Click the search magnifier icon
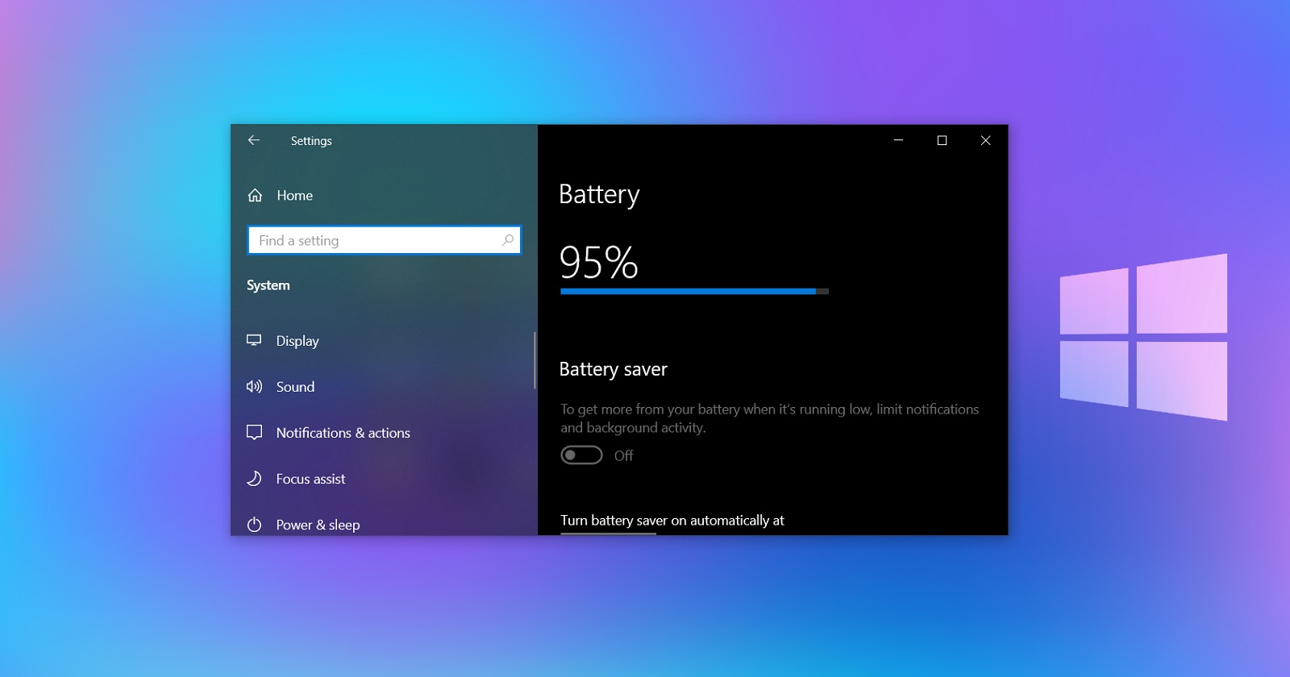Screen dimensions: 1290x677 point(507,240)
